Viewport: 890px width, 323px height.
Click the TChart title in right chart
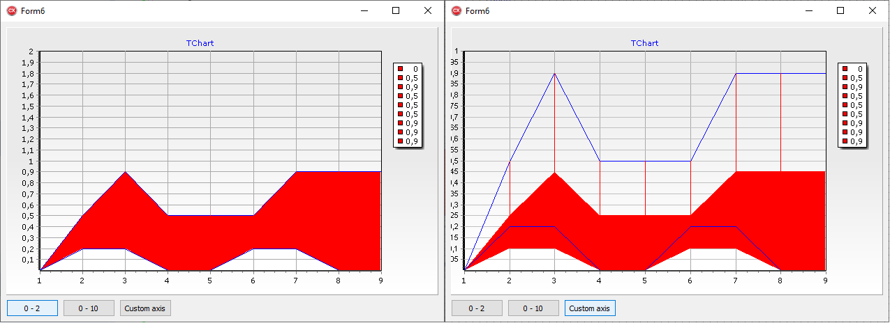point(644,43)
